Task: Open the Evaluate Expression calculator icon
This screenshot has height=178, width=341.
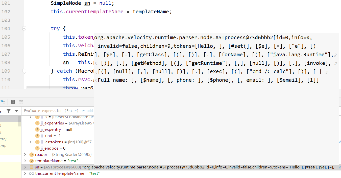Action: click(x=13, y=102)
